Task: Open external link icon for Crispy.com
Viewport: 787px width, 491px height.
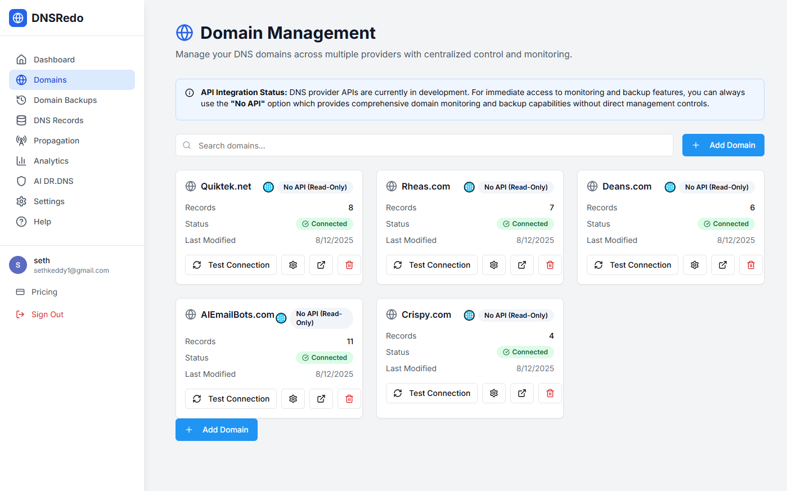Action: coord(522,393)
